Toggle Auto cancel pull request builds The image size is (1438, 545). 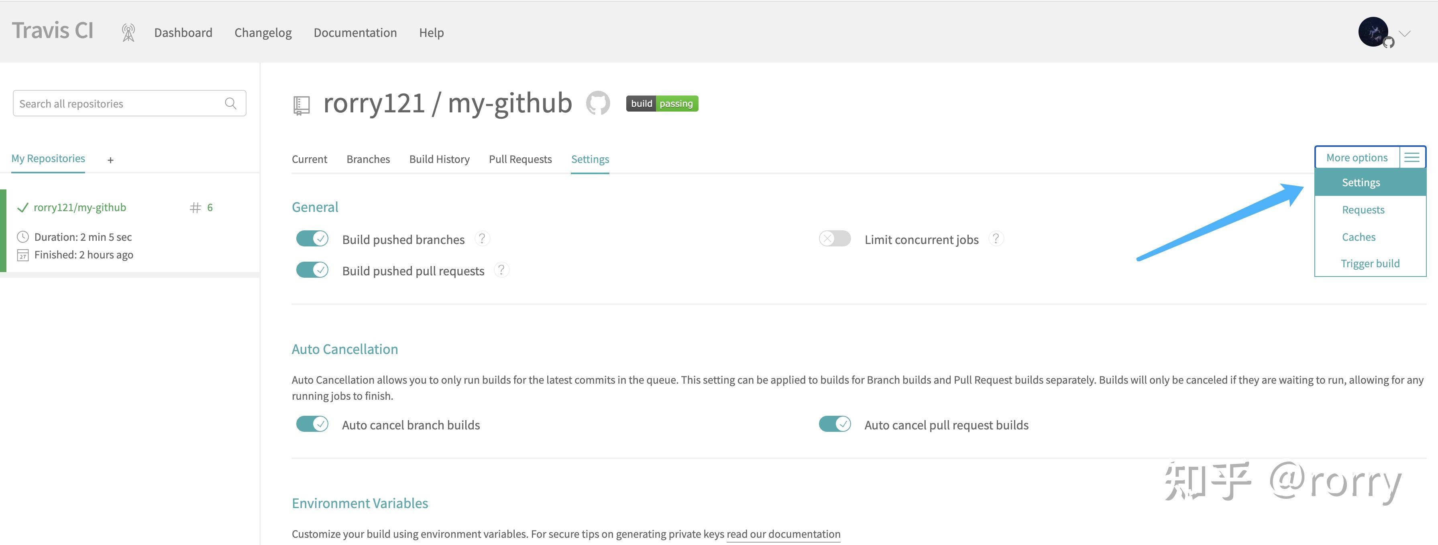pos(835,424)
